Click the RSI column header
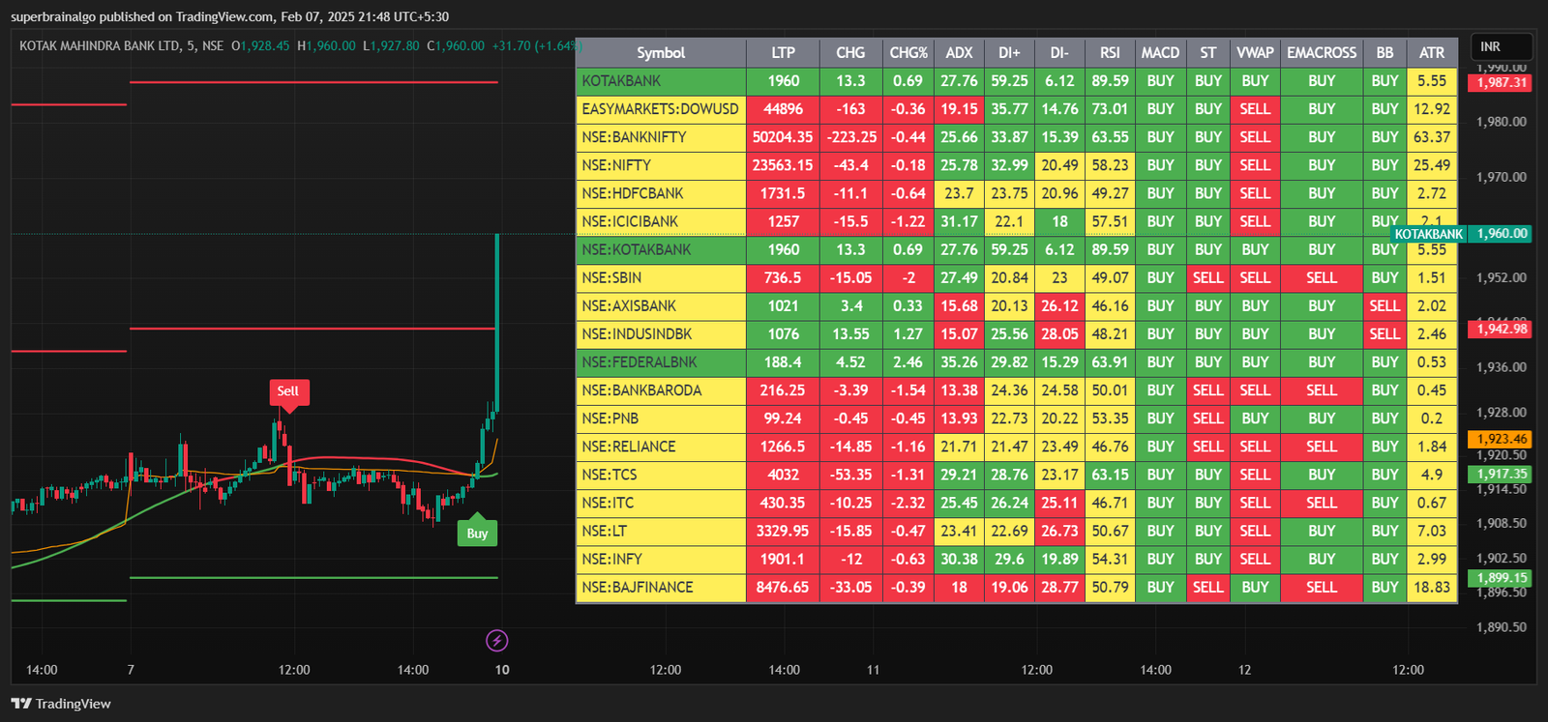Viewport: 1548px width, 722px height. [1110, 53]
